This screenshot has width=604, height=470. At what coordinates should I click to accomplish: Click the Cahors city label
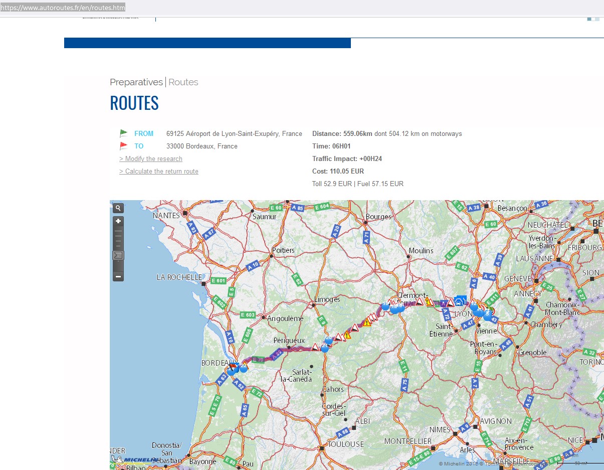point(333,389)
